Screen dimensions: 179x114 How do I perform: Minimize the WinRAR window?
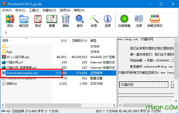[x=150, y=4]
